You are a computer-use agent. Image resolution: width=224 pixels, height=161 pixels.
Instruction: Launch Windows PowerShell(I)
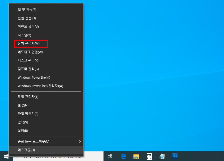click(46, 78)
